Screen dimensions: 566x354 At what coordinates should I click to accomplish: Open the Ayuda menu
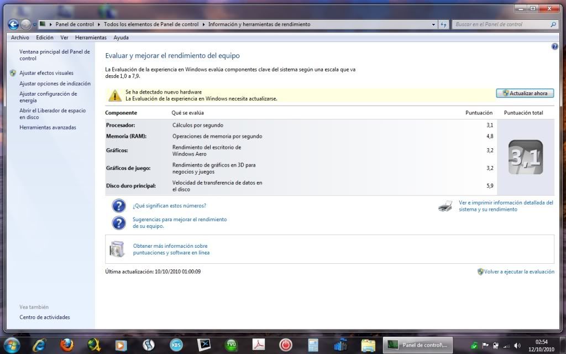(x=121, y=38)
